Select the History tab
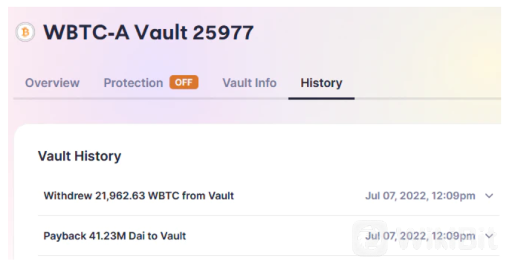 [x=321, y=83]
